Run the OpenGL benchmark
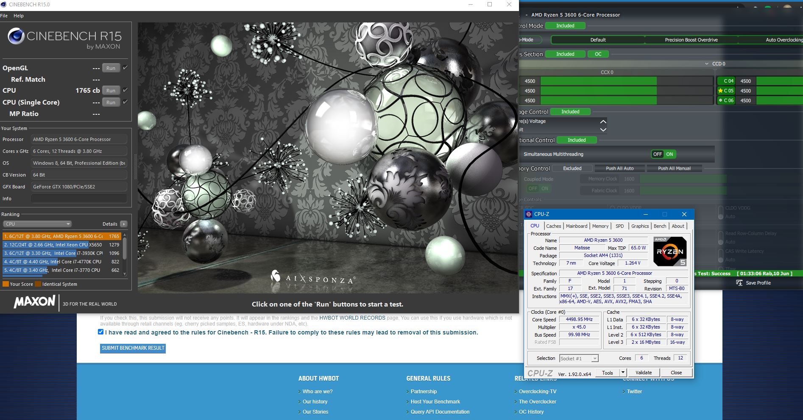Image resolution: width=803 pixels, height=420 pixels. [111, 68]
